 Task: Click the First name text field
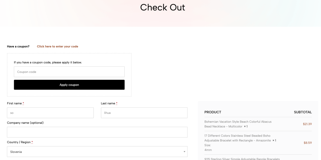(x=50, y=113)
